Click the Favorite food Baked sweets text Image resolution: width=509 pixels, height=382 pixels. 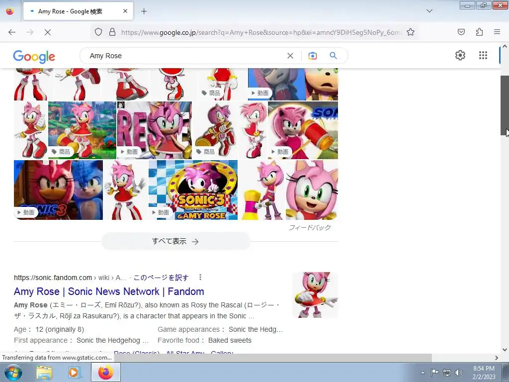(204, 340)
